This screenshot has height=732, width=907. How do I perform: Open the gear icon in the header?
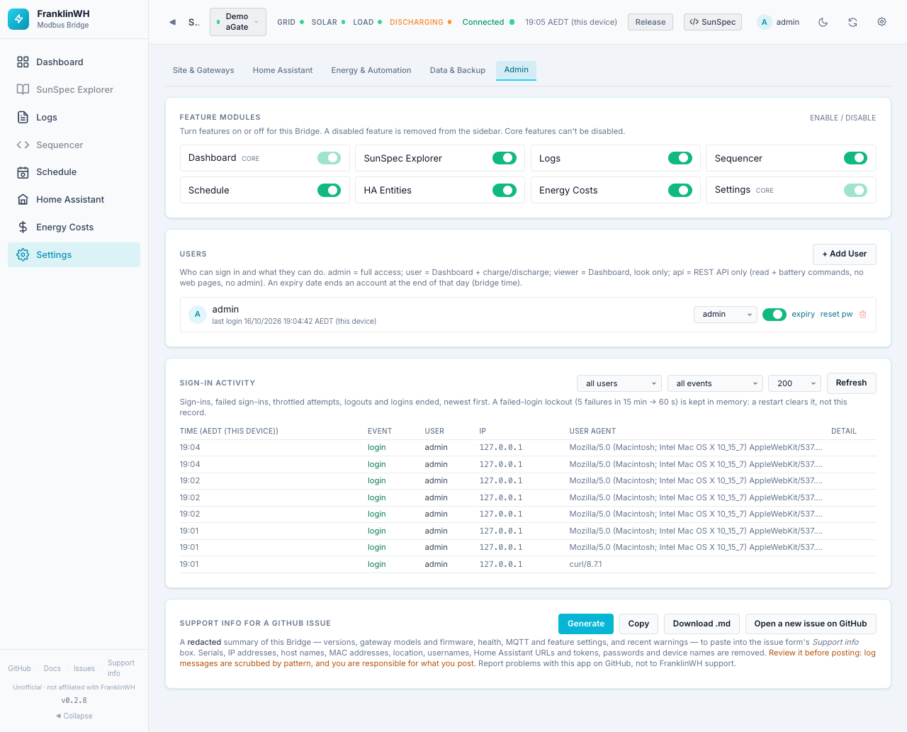click(882, 22)
